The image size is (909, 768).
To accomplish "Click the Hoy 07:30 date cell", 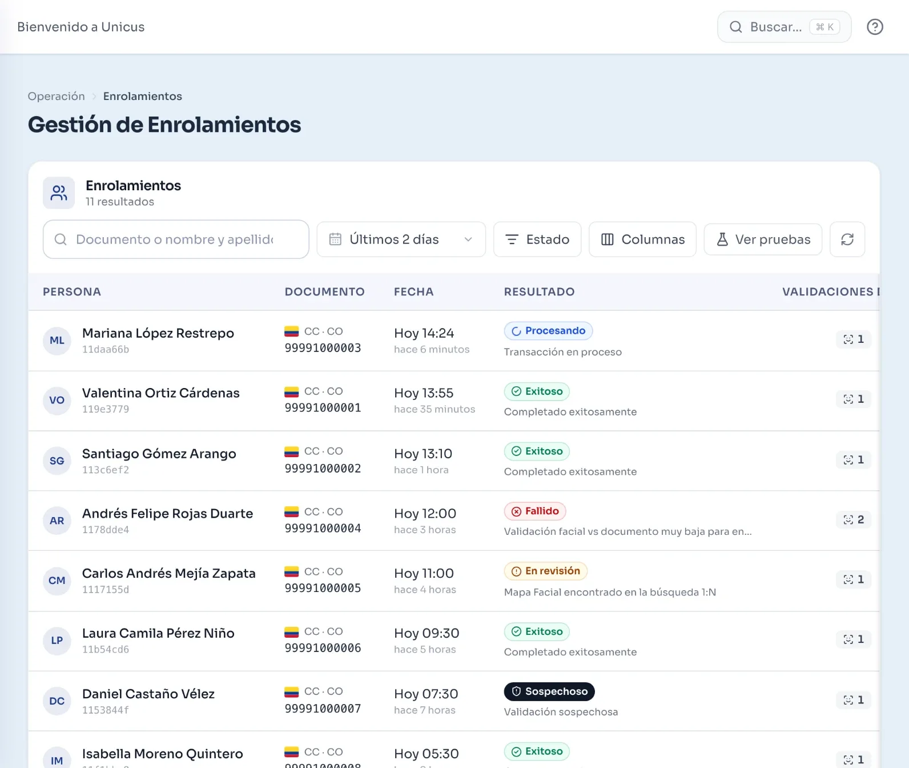I will 426,694.
